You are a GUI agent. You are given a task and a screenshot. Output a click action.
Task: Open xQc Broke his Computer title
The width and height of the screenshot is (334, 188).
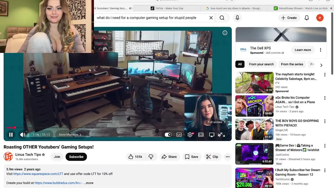(295, 100)
